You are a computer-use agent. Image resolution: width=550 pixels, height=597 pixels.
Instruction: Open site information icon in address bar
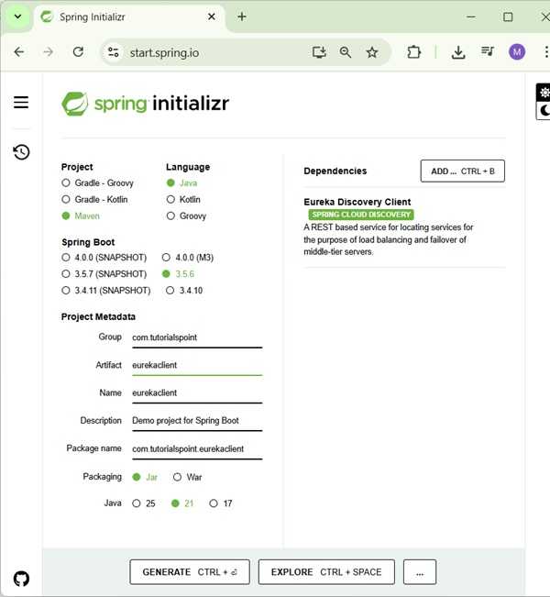click(x=113, y=52)
